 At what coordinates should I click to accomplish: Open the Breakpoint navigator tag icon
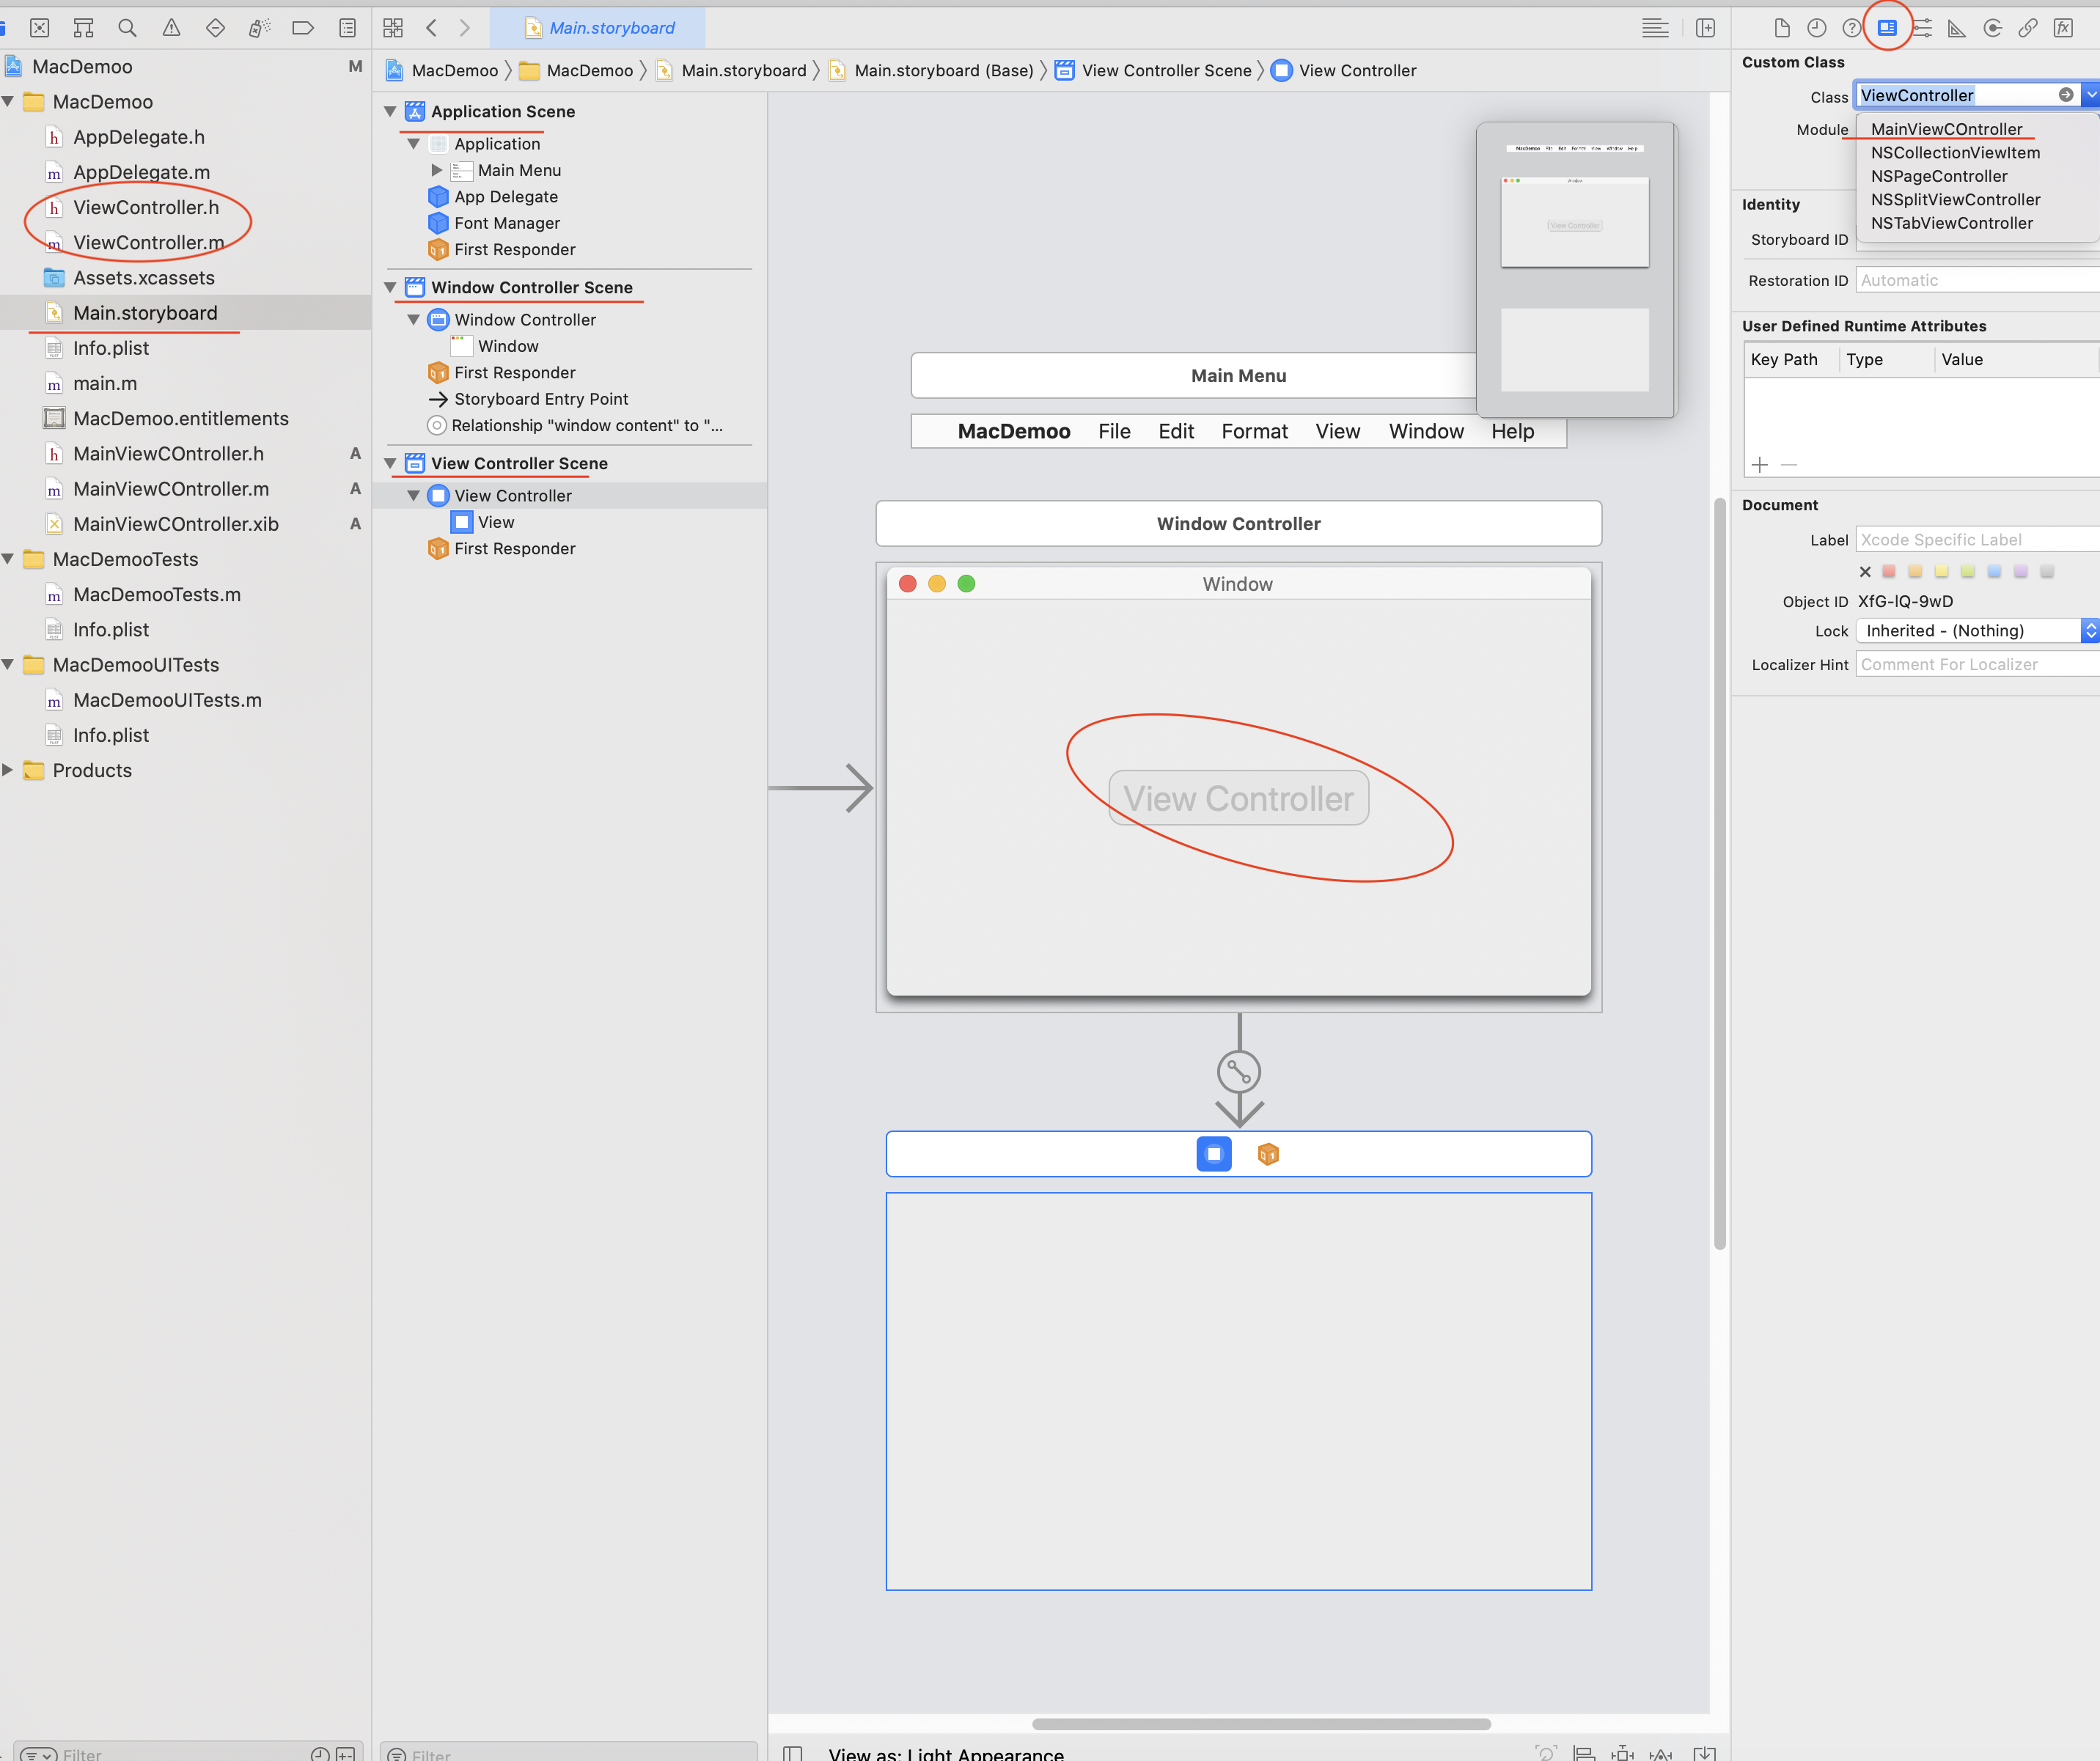pos(302,28)
